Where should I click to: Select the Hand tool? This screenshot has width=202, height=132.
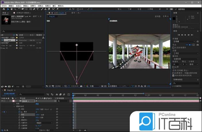coord(12,9)
